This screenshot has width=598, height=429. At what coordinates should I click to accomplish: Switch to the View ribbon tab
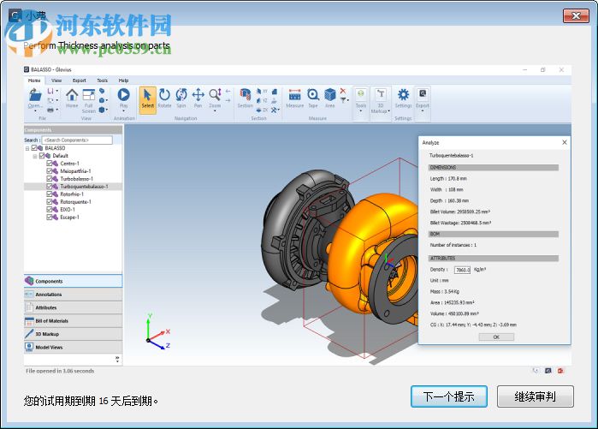click(x=56, y=80)
